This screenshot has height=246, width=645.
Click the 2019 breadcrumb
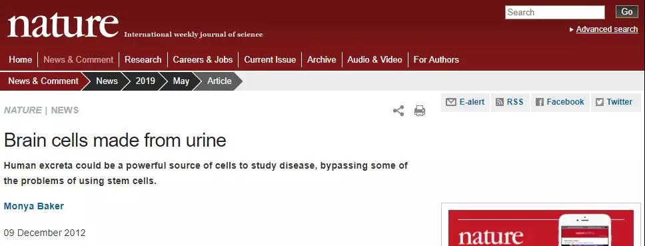pos(145,81)
